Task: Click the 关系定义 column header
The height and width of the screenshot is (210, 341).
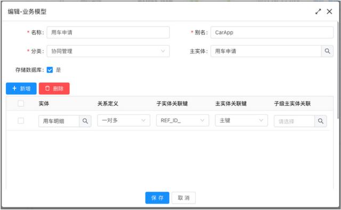Action: point(108,104)
